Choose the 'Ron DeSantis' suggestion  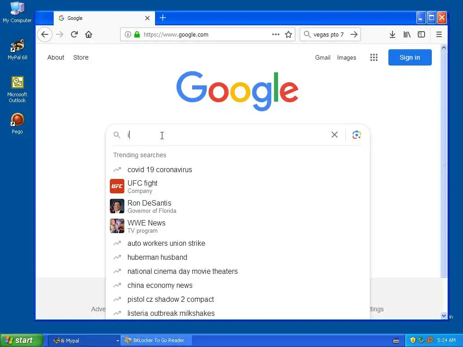pyautogui.click(x=237, y=206)
